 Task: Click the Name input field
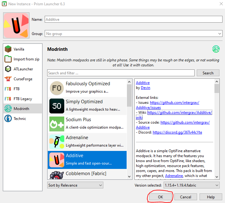133,19
